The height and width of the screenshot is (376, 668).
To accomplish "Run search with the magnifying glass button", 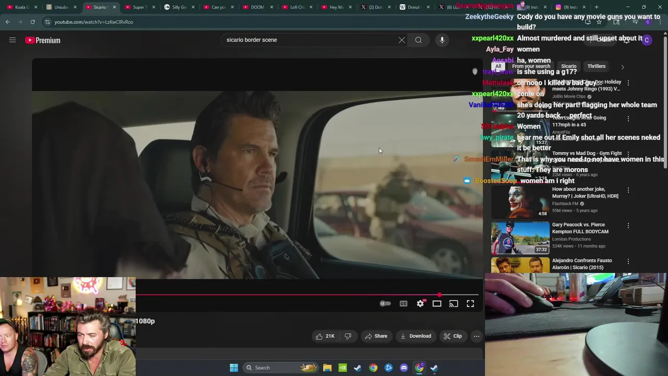I will click(x=419, y=40).
